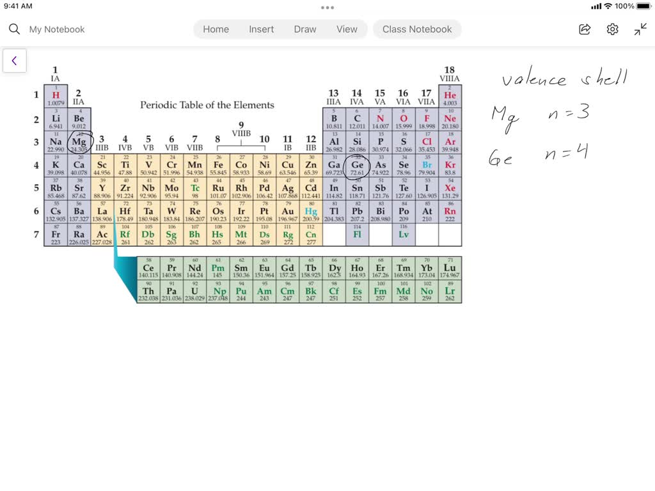Image resolution: width=655 pixels, height=491 pixels.
Task: Open Settings with the gear icon
Action: [612, 29]
